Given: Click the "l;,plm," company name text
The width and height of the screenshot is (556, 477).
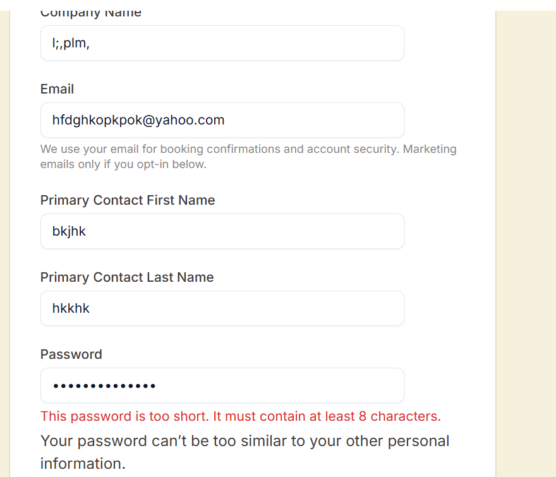Looking at the screenshot, I should point(71,43).
